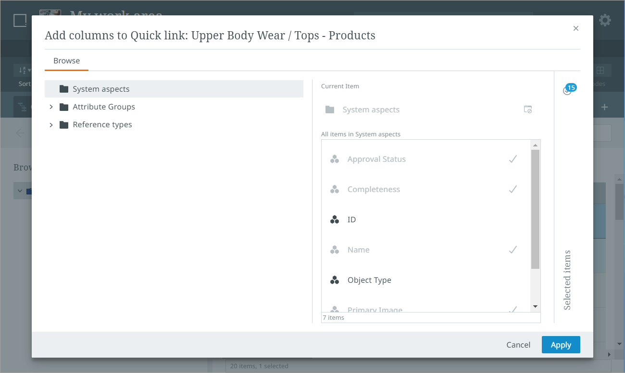The width and height of the screenshot is (625, 373).
Task: Expand the Reference types tree node
Action: tap(51, 124)
